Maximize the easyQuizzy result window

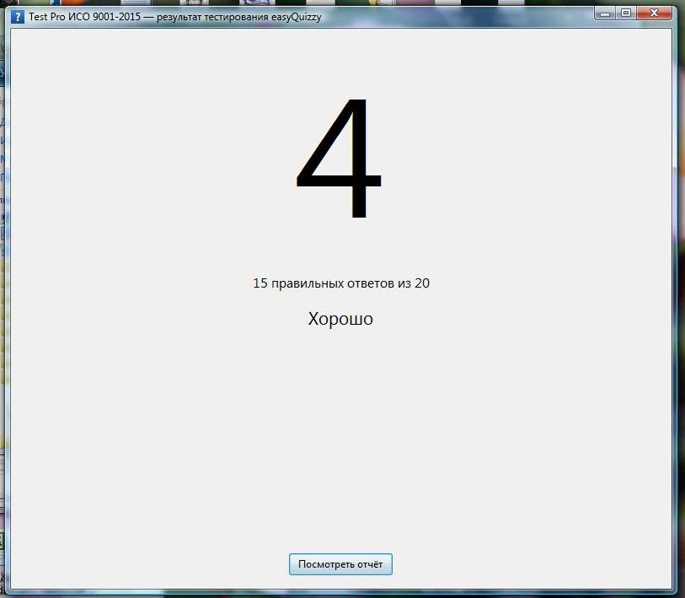(626, 13)
